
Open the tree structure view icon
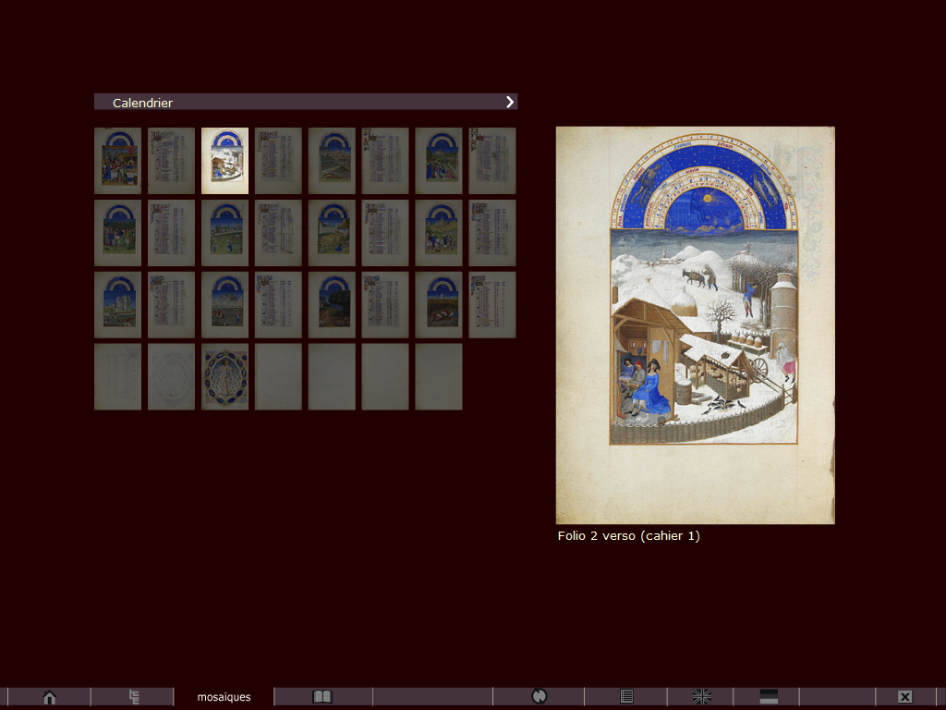134,697
